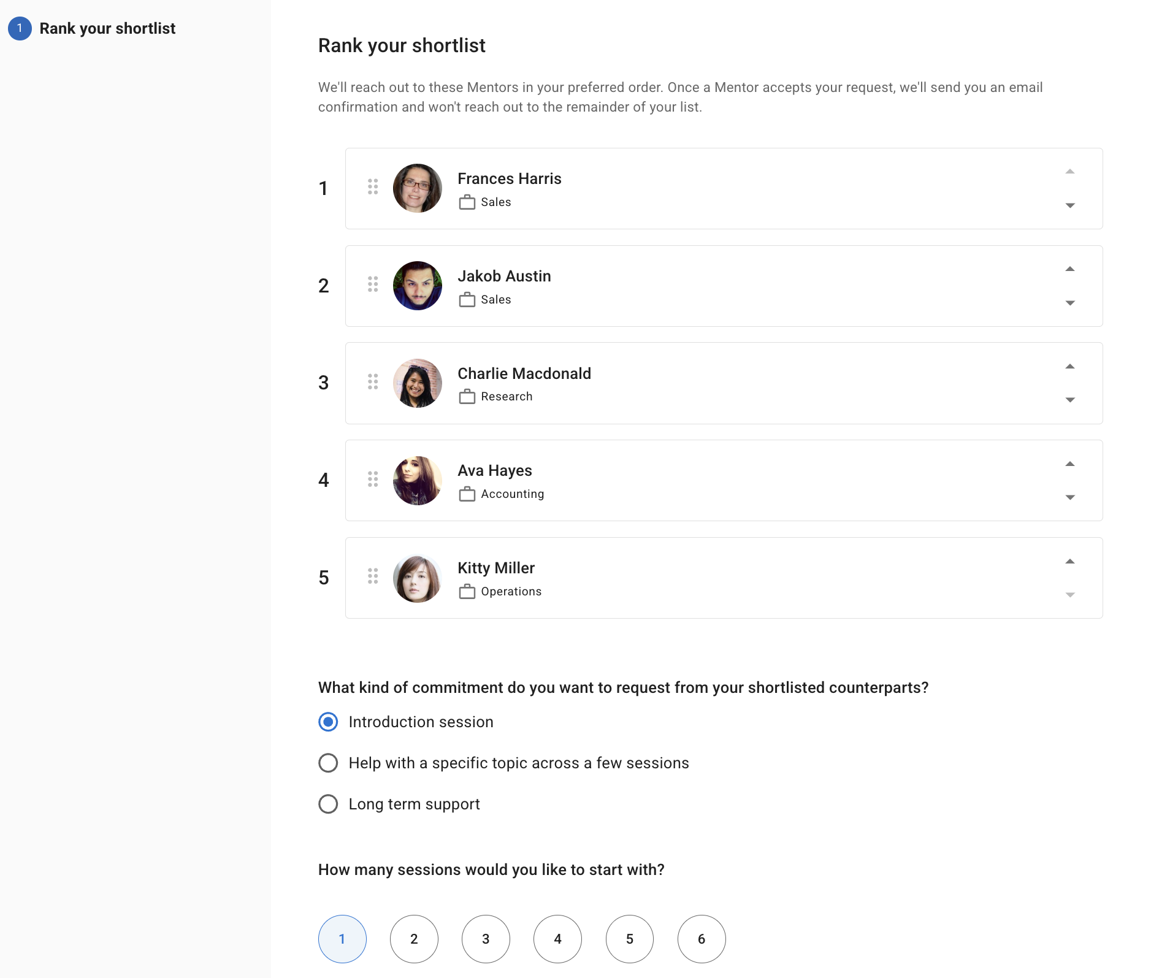The width and height of the screenshot is (1151, 978).
Task: Click Rank your shortlist sidebar step
Action: (x=107, y=29)
